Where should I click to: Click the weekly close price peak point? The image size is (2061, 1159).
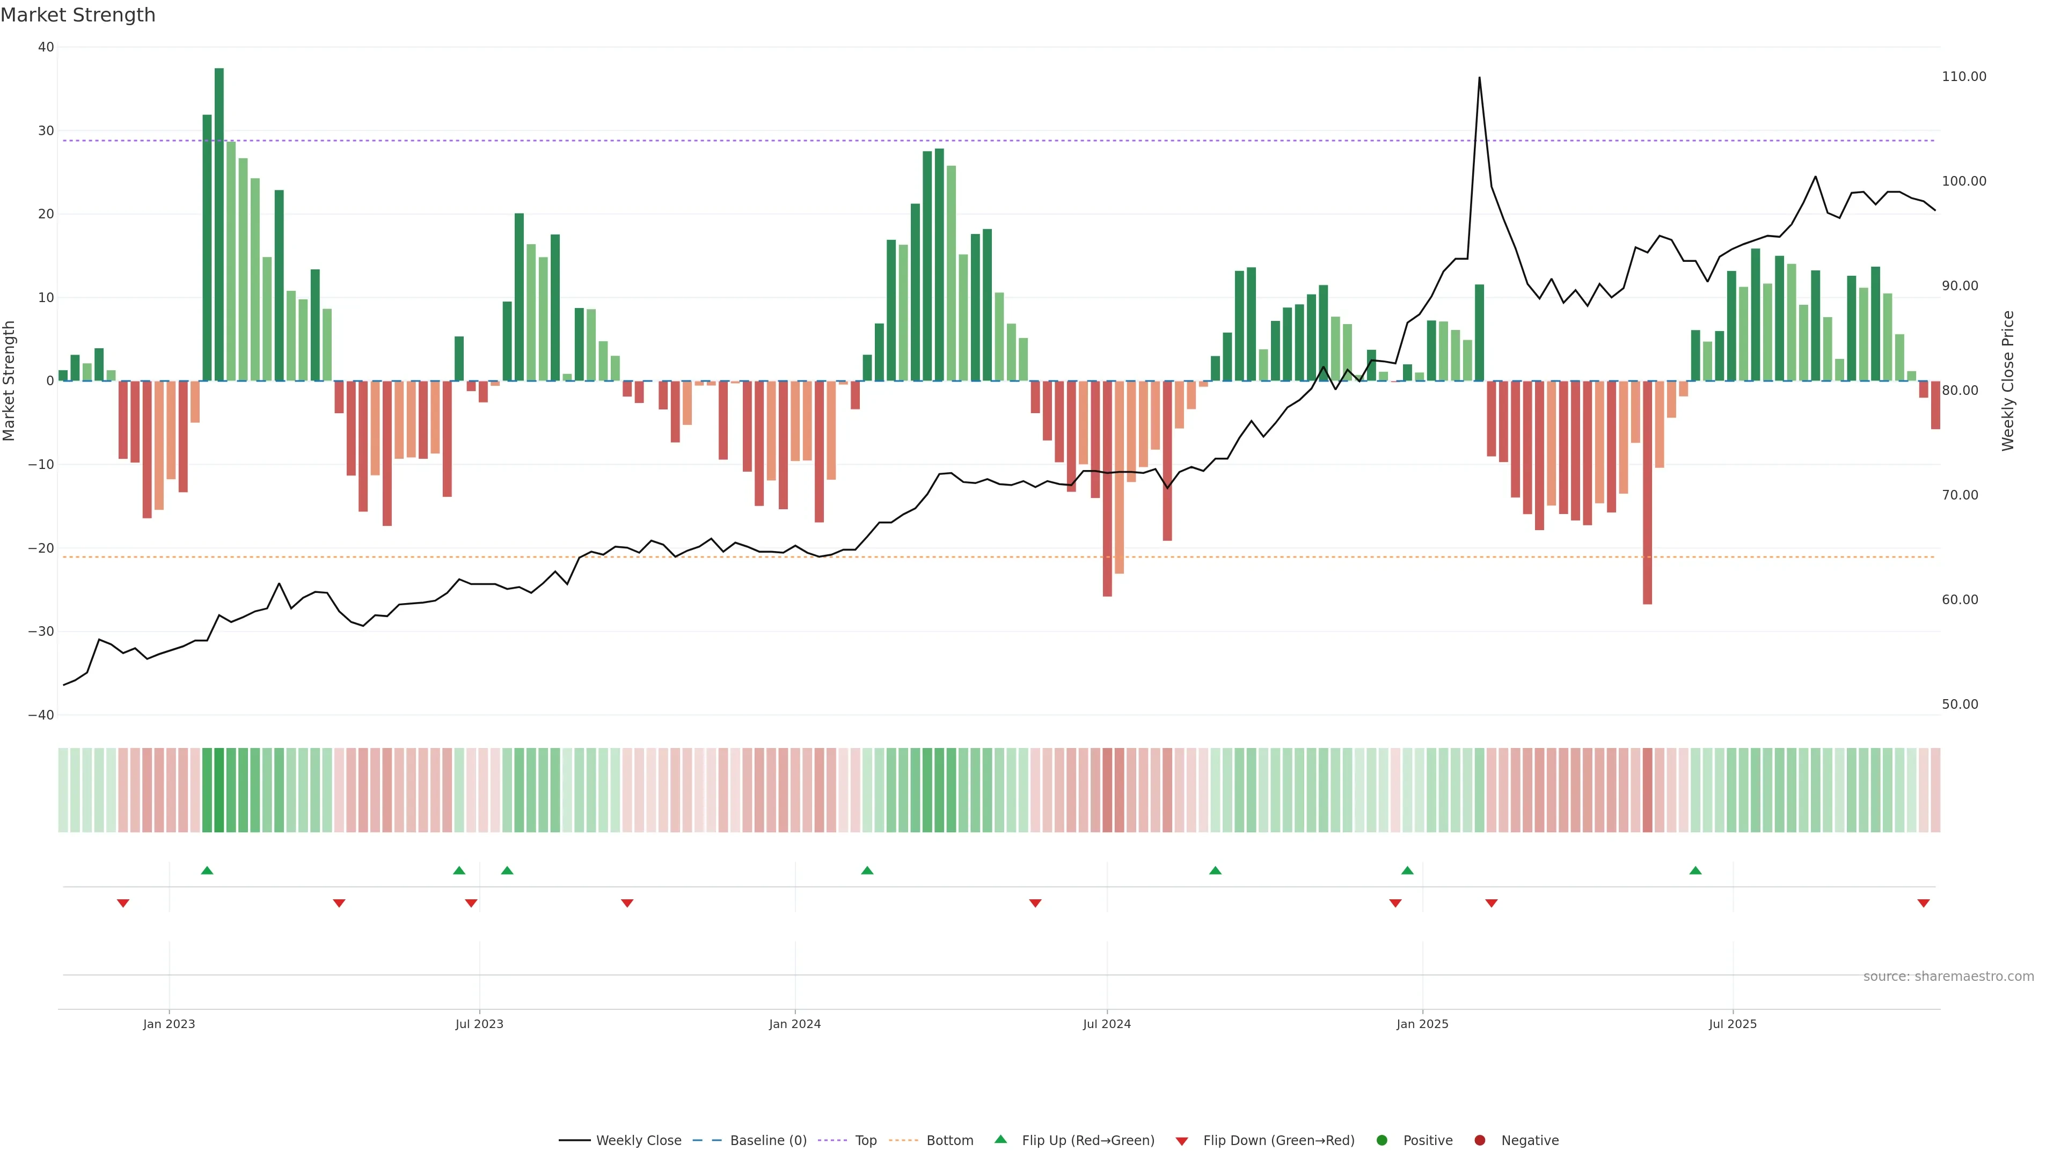(1479, 78)
